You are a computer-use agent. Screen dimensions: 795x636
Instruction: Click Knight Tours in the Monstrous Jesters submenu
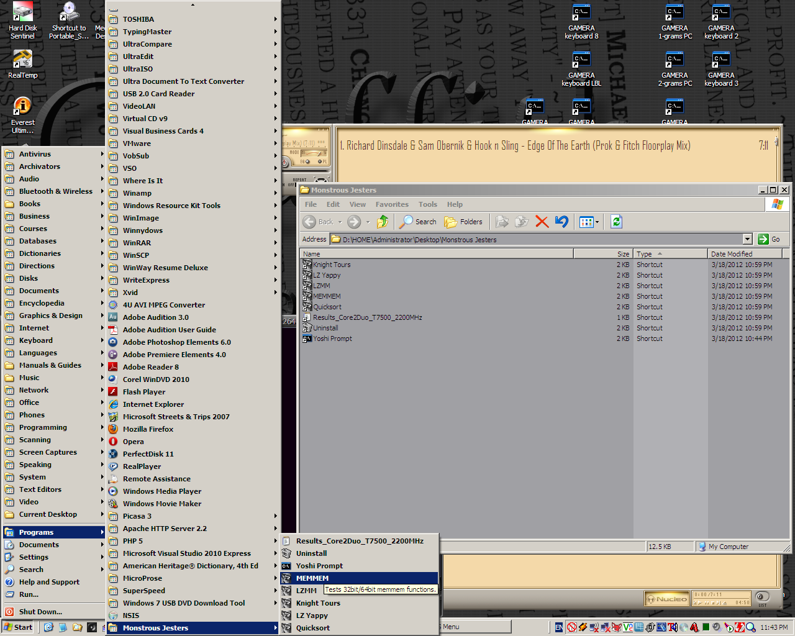359,603
